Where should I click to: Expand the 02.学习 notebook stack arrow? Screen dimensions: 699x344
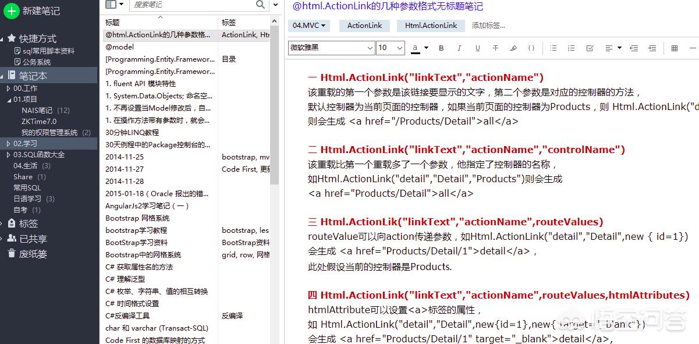click(8, 143)
